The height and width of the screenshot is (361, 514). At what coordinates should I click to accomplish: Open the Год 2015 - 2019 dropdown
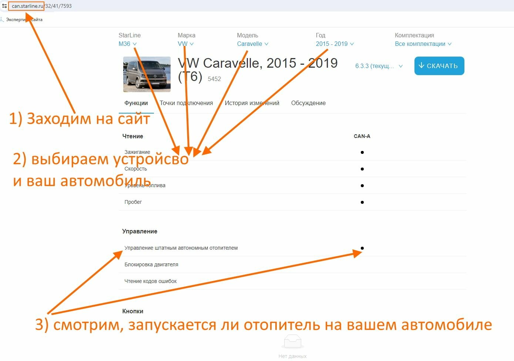335,44
